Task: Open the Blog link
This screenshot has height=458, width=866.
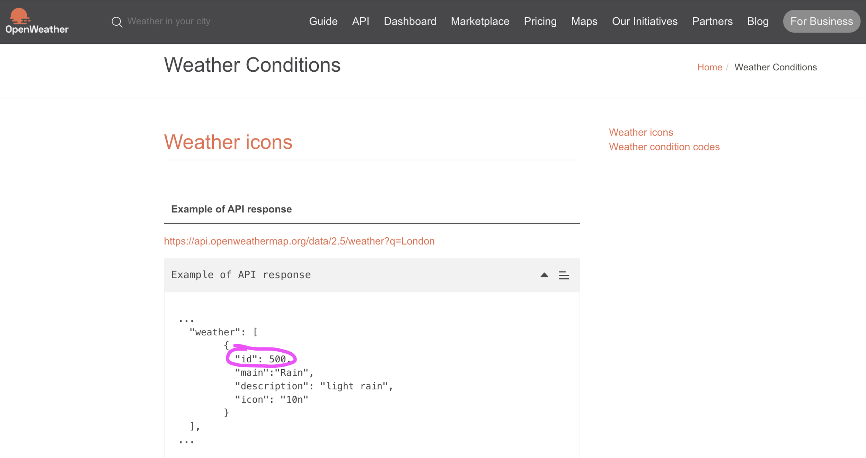Action: (x=758, y=21)
